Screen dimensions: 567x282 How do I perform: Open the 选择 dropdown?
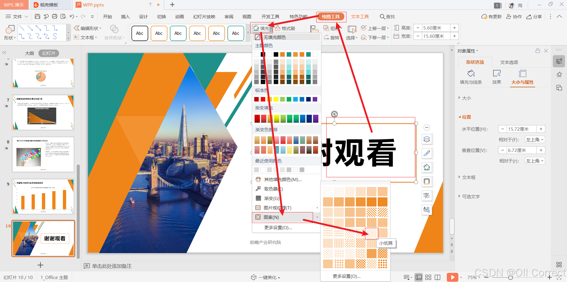tap(352, 33)
